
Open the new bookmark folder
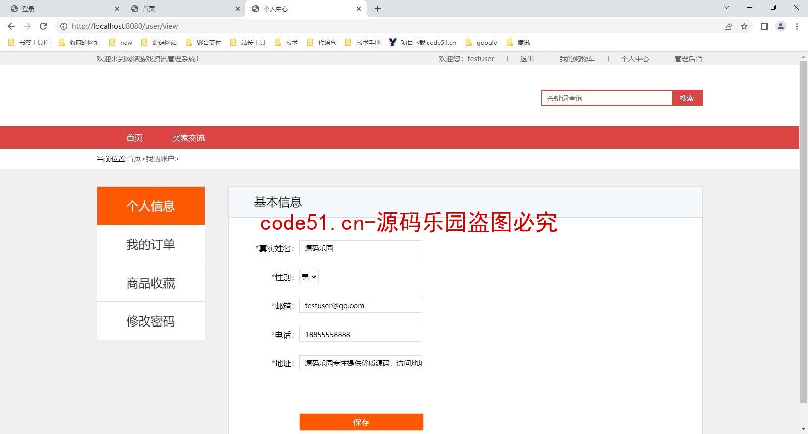click(x=121, y=43)
